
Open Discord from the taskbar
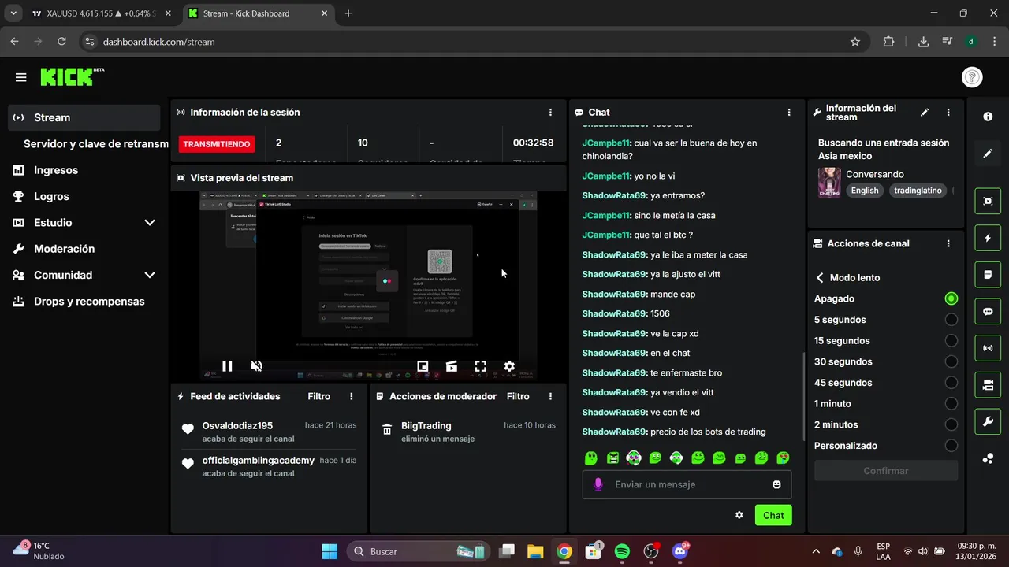679,551
